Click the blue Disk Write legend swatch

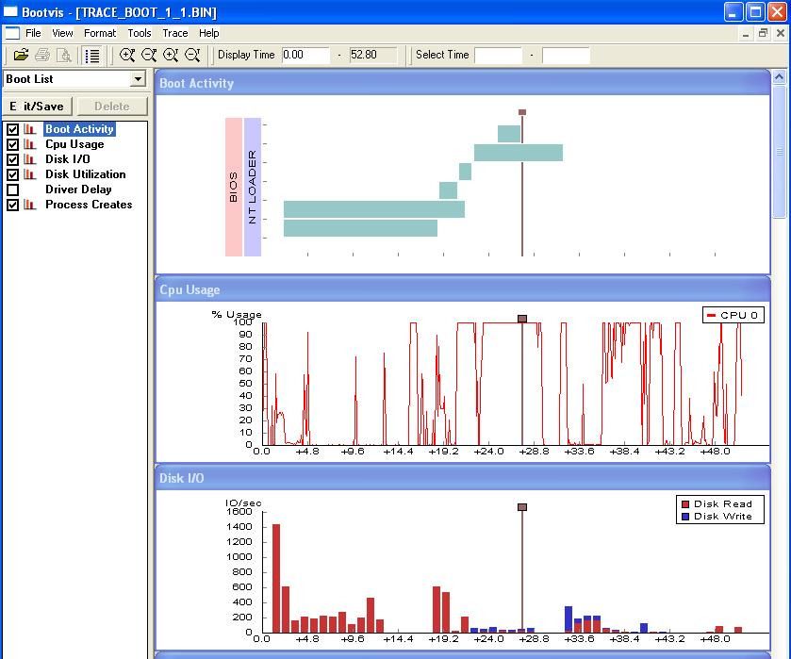tap(685, 517)
